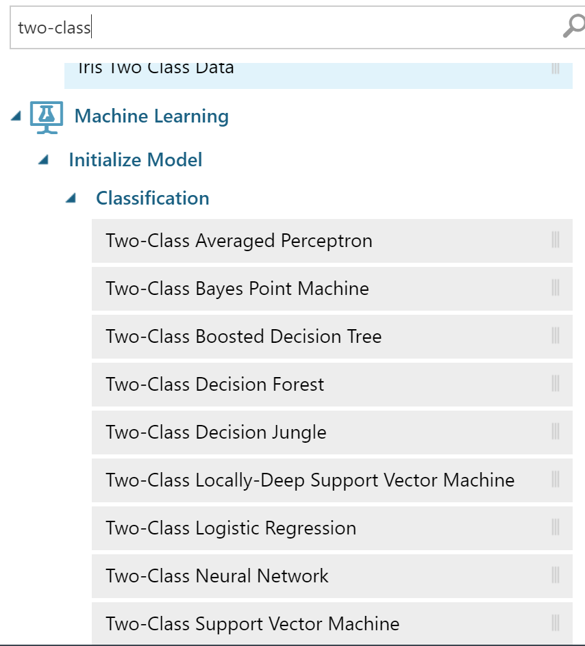Click the Machine Learning flask monitor icon
585x646 pixels.
click(47, 118)
